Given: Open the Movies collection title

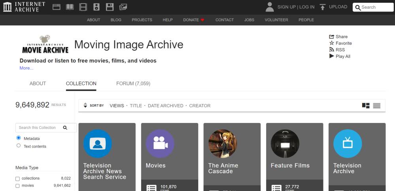Looking at the screenshot, I should (x=156, y=166).
